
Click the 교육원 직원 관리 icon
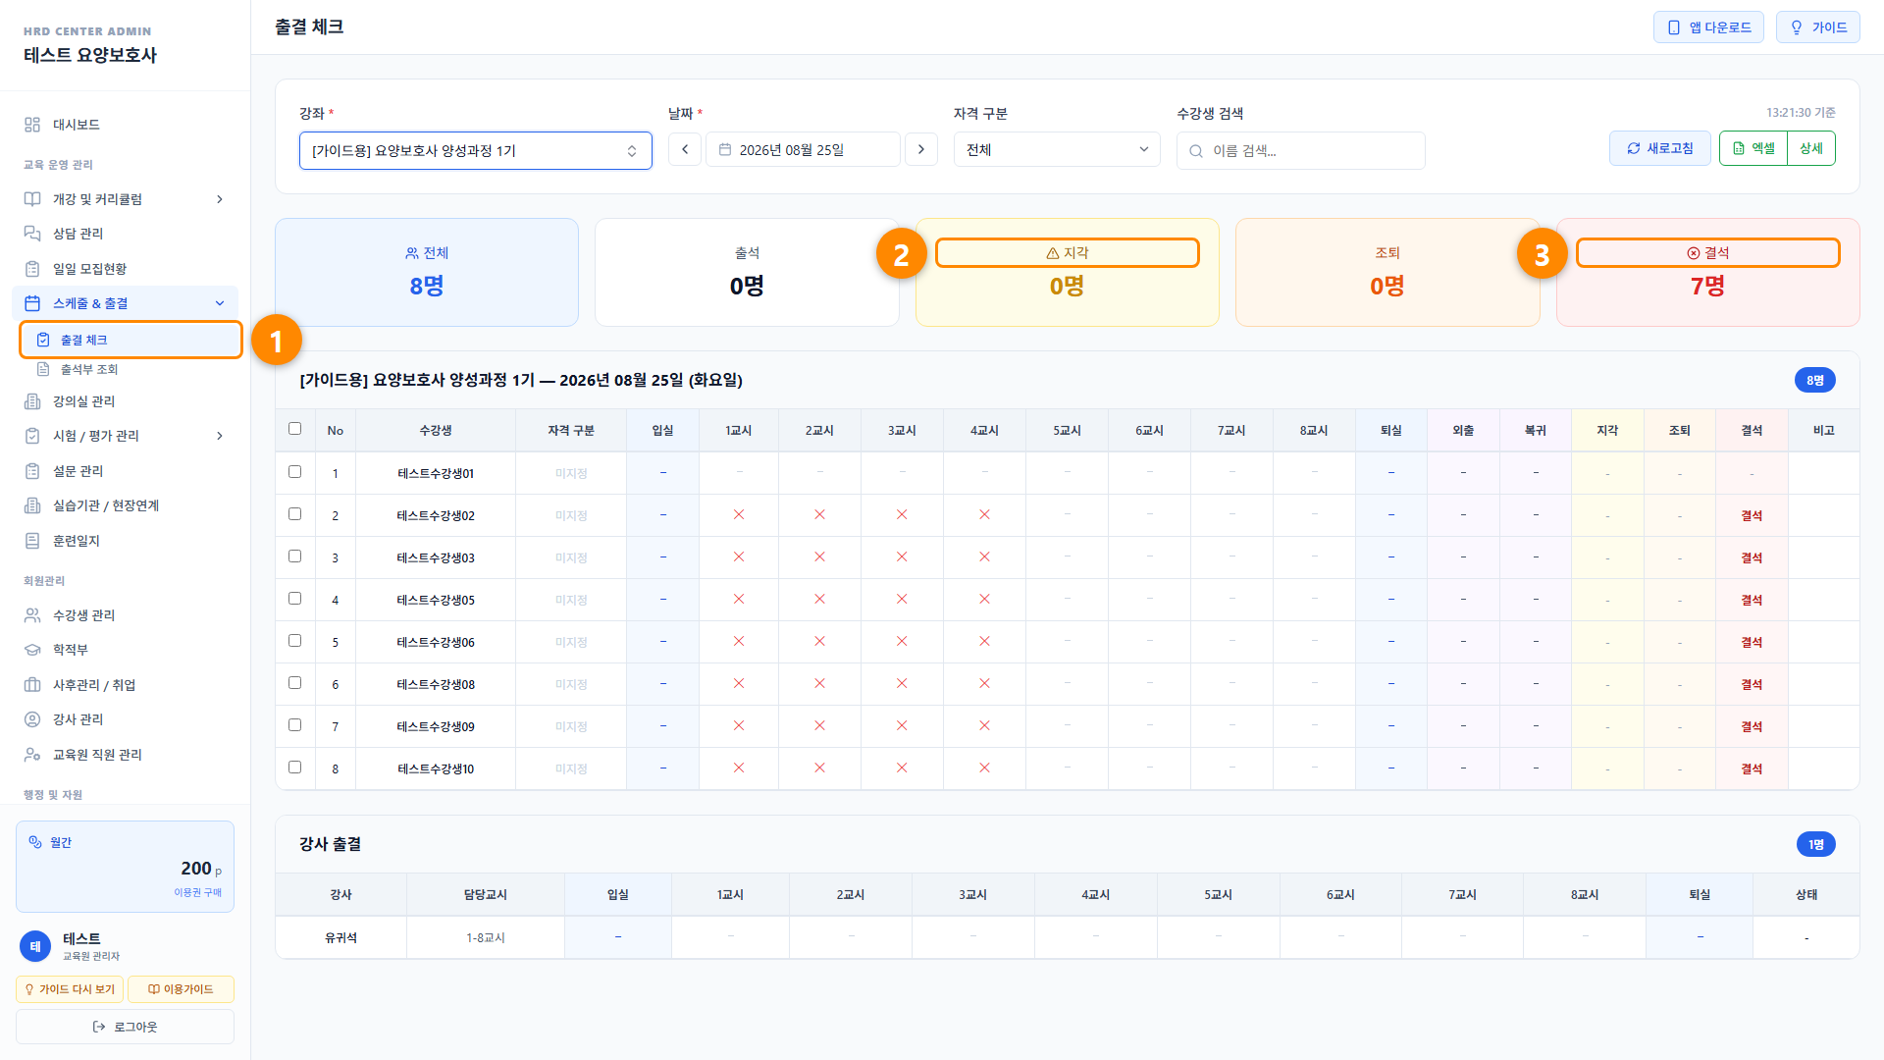32,755
